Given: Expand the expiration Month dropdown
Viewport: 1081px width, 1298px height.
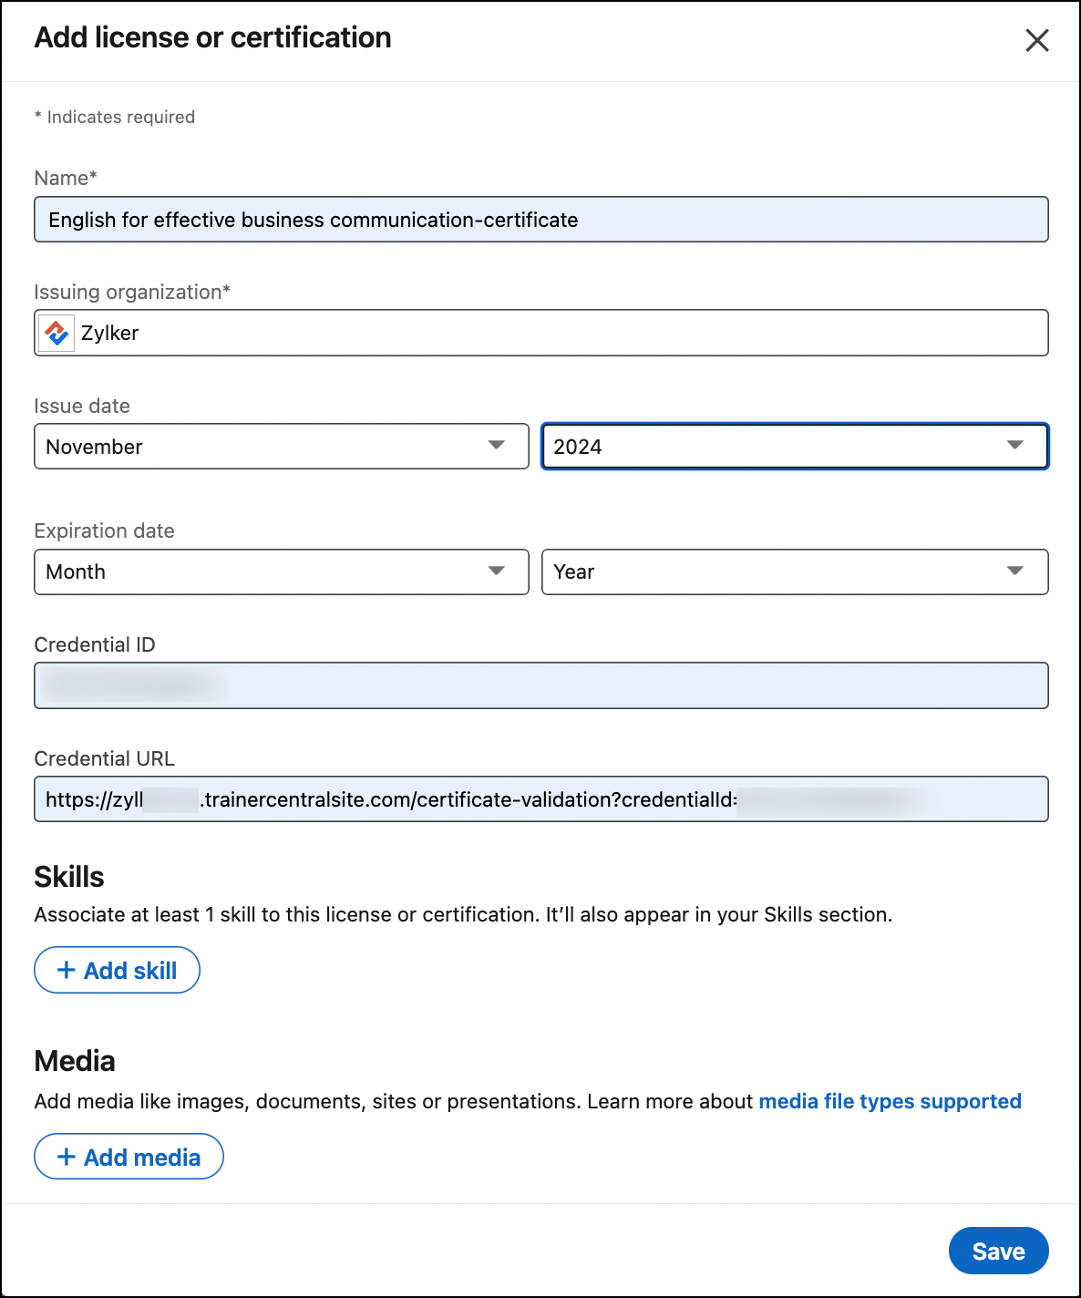Looking at the screenshot, I should (x=281, y=572).
